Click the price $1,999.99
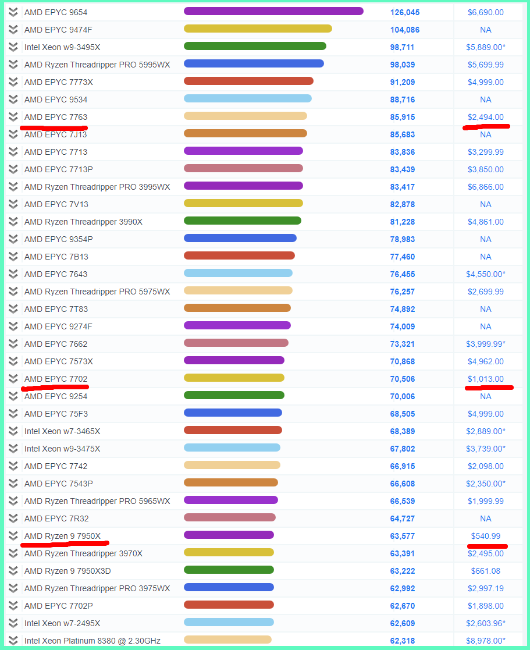The image size is (530, 650). [486, 501]
